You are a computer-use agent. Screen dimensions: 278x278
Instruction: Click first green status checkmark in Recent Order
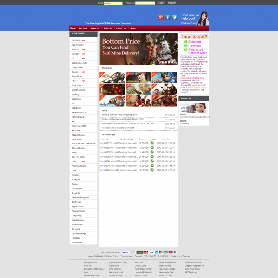pyautogui.click(x=152, y=143)
